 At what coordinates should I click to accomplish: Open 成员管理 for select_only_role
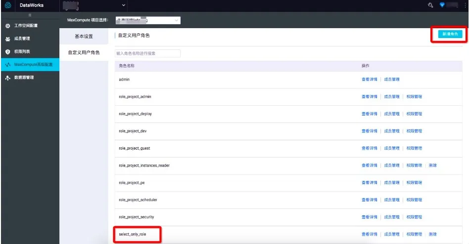point(392,235)
